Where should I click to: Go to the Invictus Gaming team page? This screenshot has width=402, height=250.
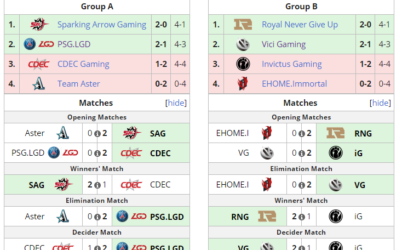(291, 64)
